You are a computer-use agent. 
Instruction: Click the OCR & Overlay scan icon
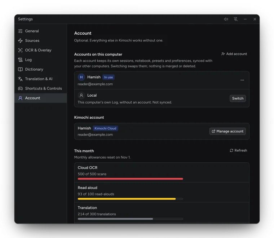[x=20, y=50]
